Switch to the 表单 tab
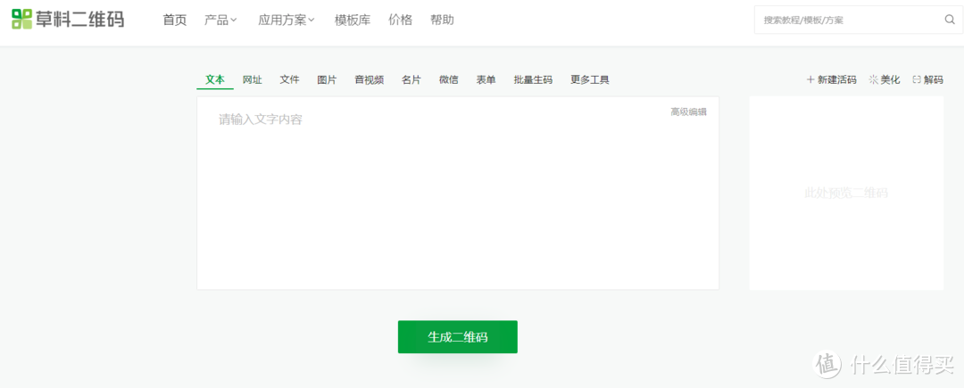Viewport: 964px width, 388px height. [x=486, y=79]
